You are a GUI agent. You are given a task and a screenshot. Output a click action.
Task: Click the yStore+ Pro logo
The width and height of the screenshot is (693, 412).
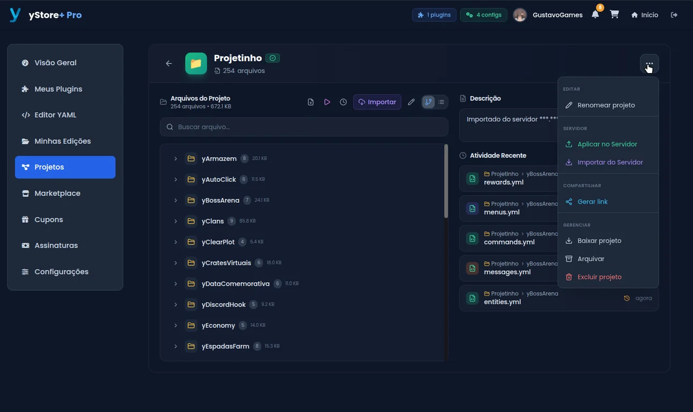point(46,15)
